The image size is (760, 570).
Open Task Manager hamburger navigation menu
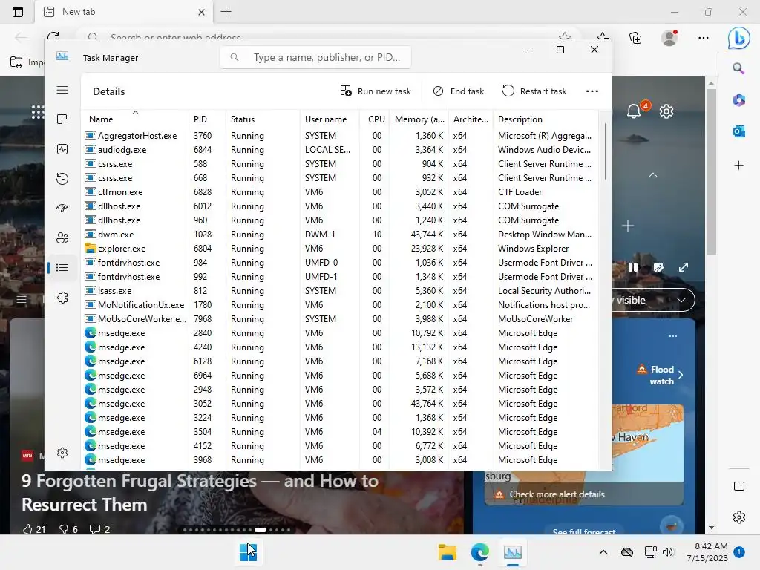click(62, 90)
